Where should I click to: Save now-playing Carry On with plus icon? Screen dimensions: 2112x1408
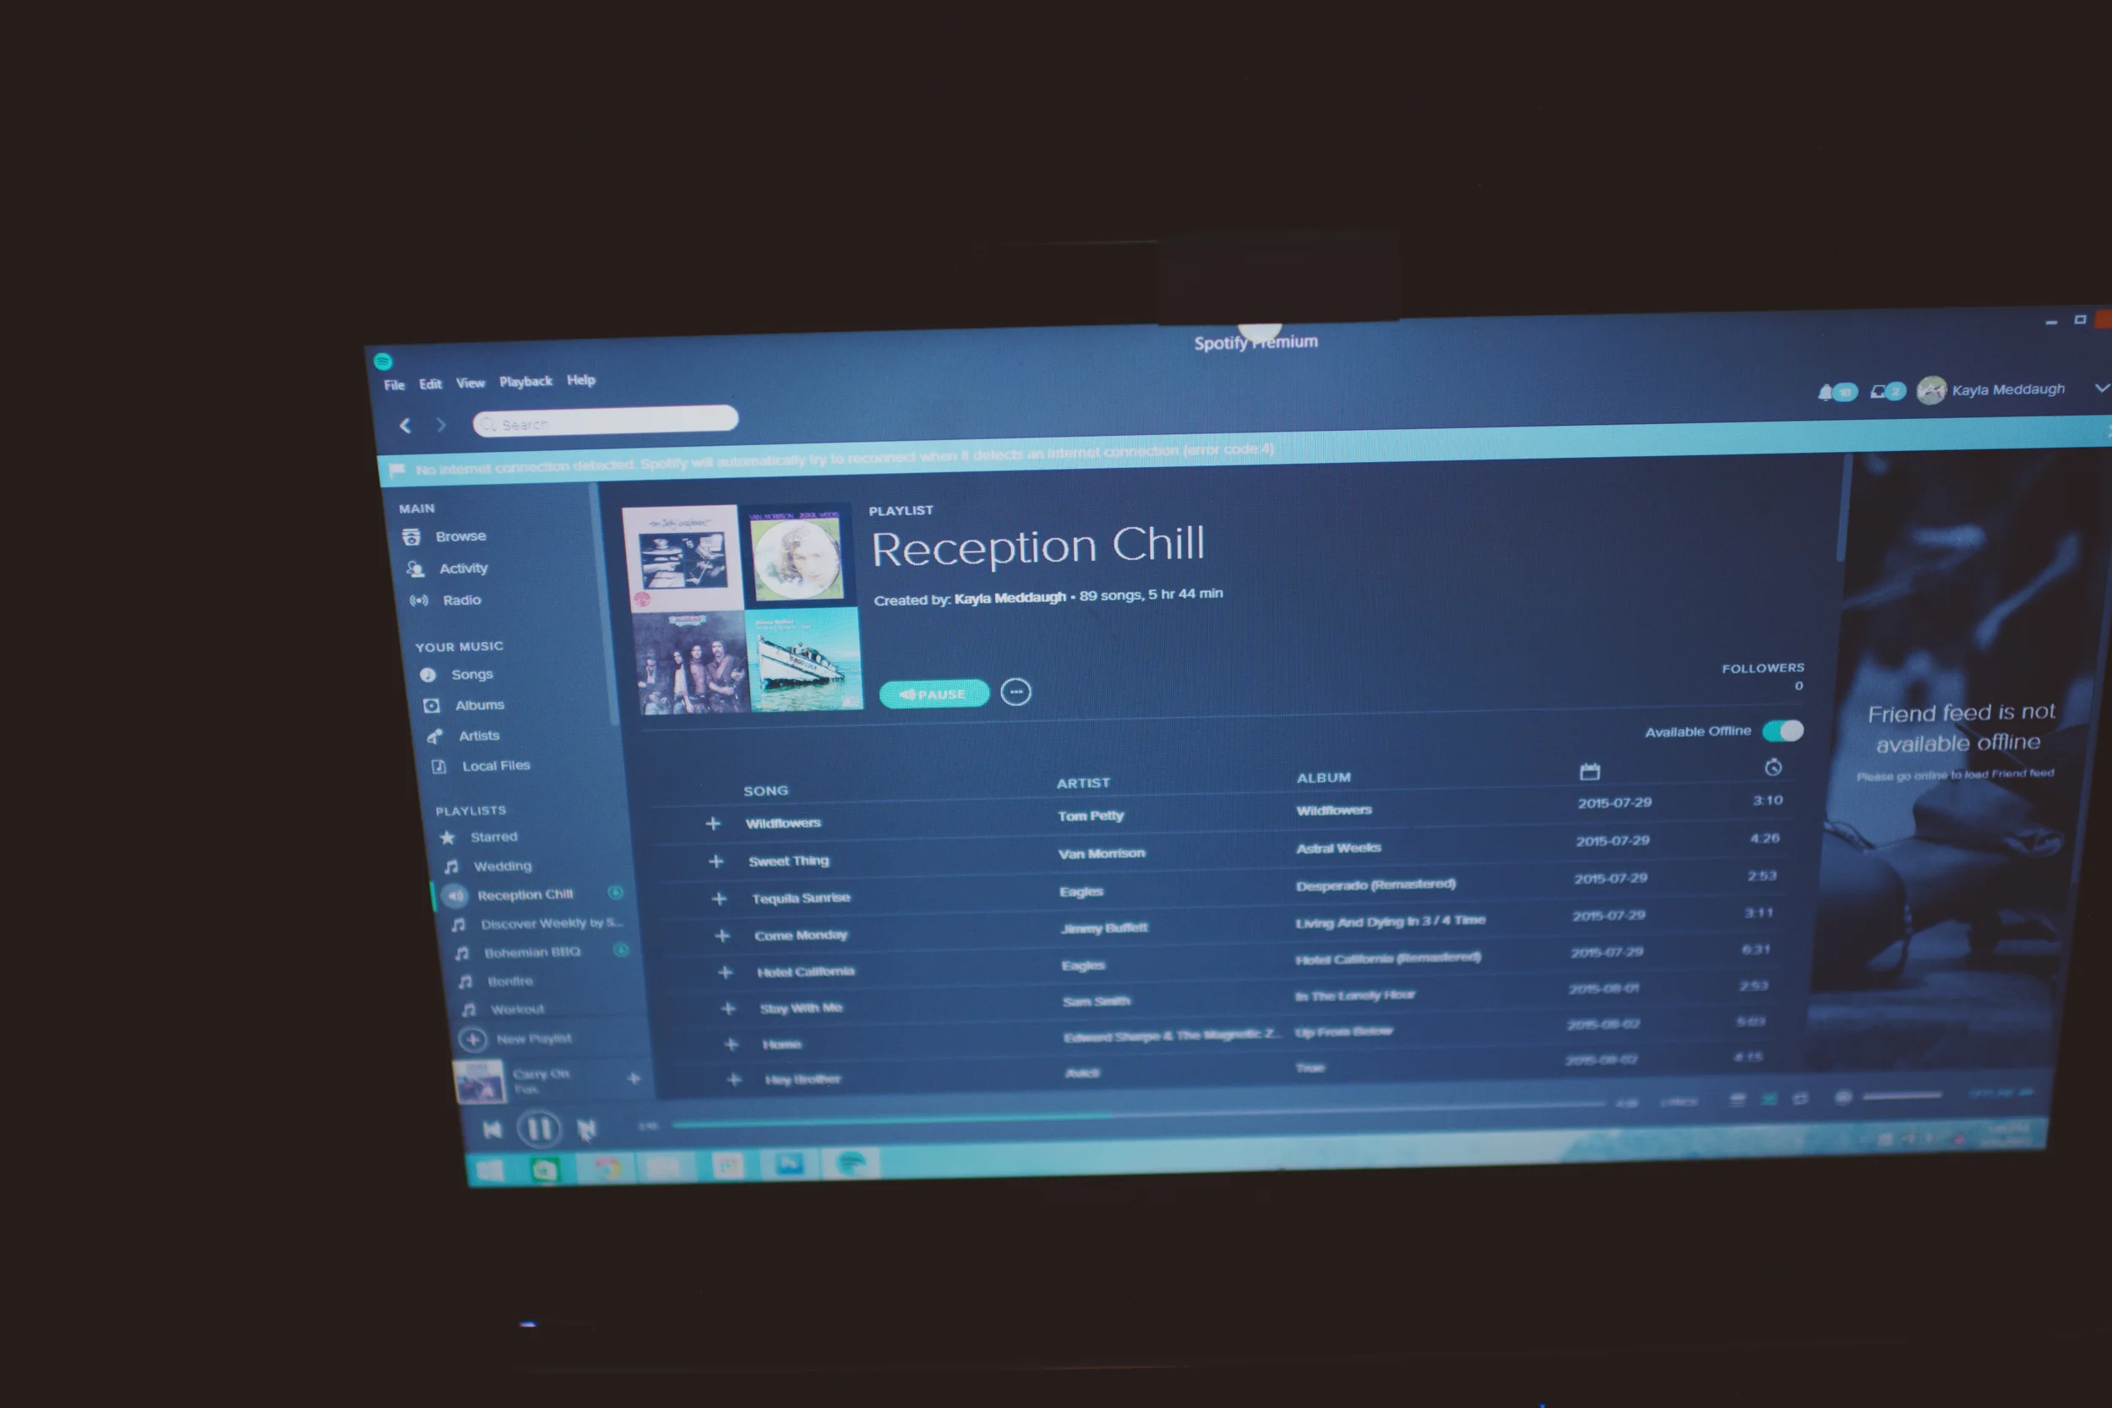633,1078
